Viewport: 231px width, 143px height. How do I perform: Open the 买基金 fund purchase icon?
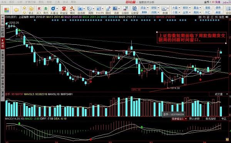54,10
